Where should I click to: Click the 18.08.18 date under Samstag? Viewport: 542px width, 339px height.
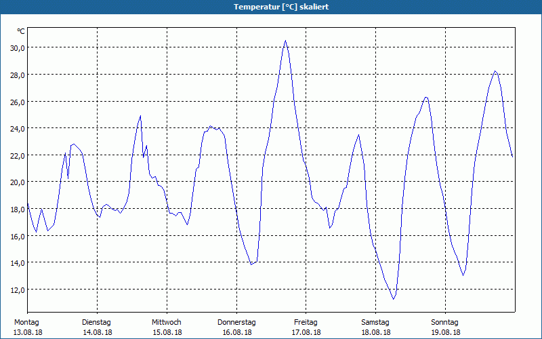tap(375, 332)
